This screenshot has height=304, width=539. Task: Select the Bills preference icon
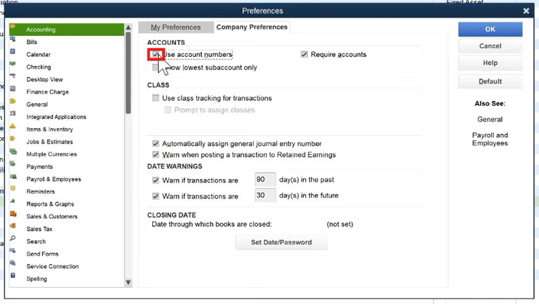click(x=13, y=39)
